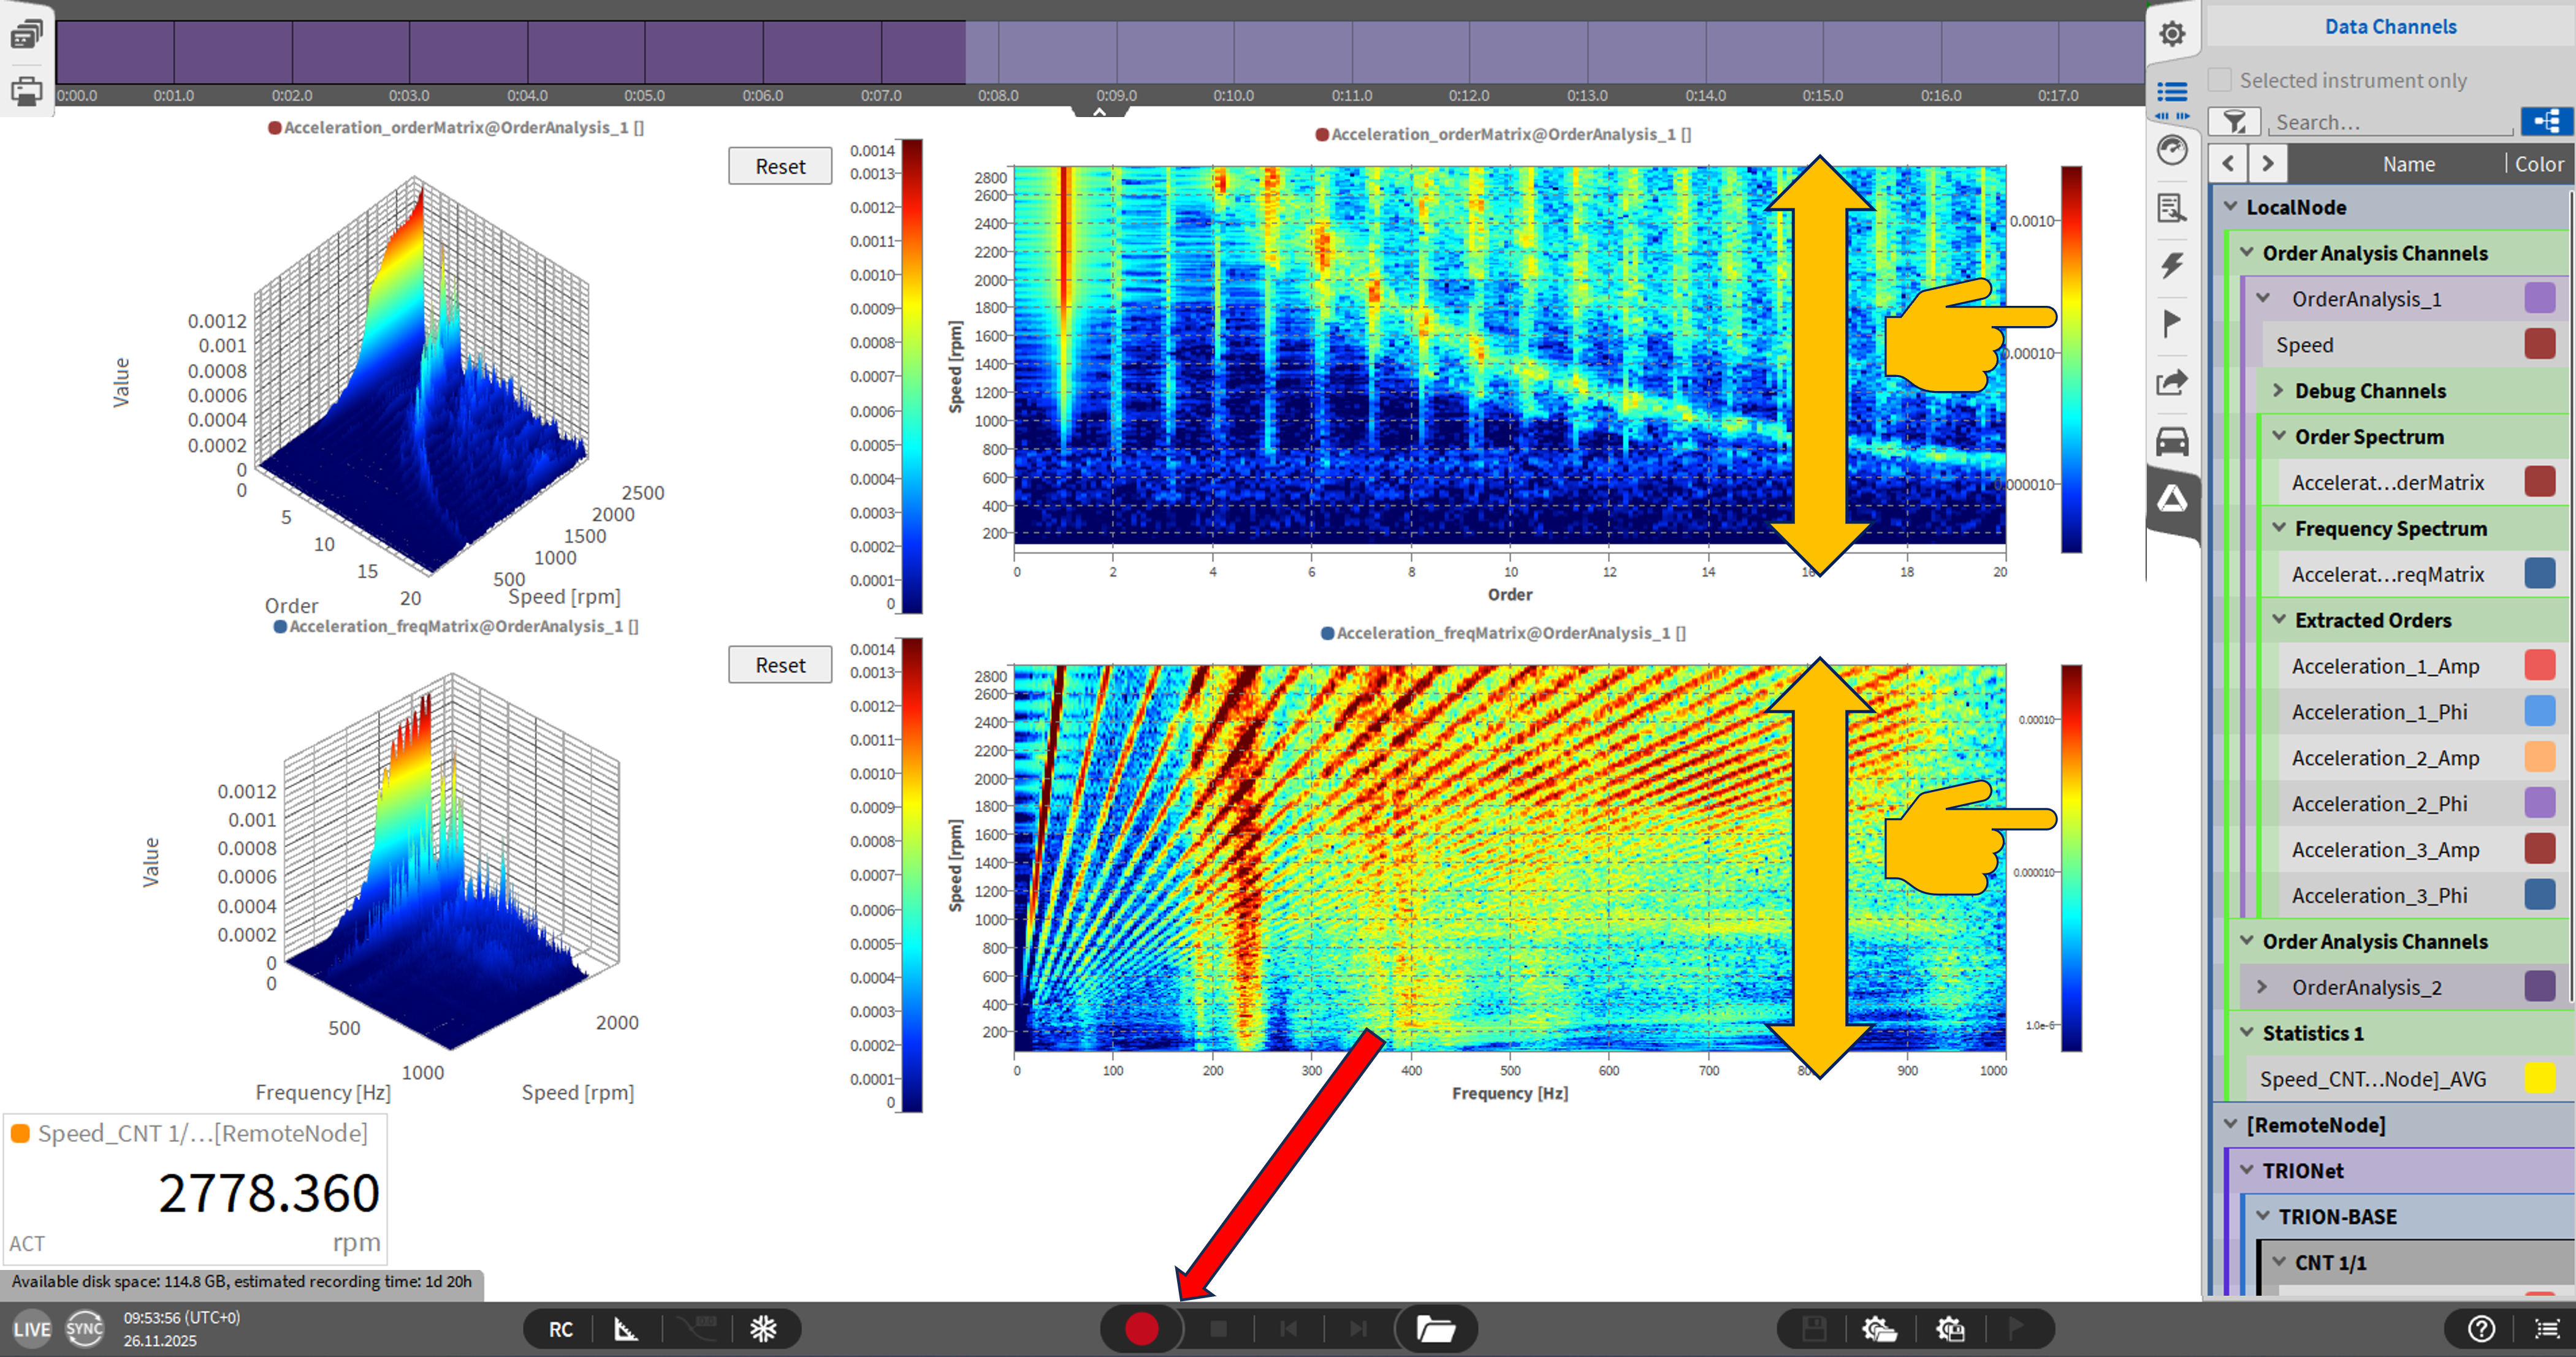The width and height of the screenshot is (2576, 1357).
Task: Toggle the LIVE mode indicator
Action: click(32, 1329)
